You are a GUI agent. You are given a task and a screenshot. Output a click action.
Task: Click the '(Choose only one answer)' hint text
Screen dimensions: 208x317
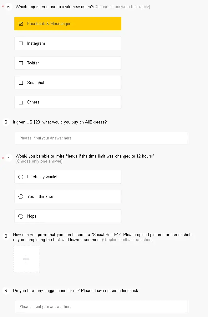pyautogui.click(x=39, y=161)
